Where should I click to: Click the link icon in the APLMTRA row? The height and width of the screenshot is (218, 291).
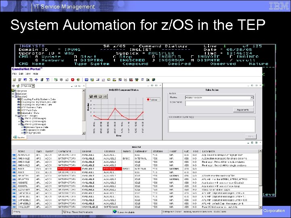pyautogui.click(x=14, y=176)
